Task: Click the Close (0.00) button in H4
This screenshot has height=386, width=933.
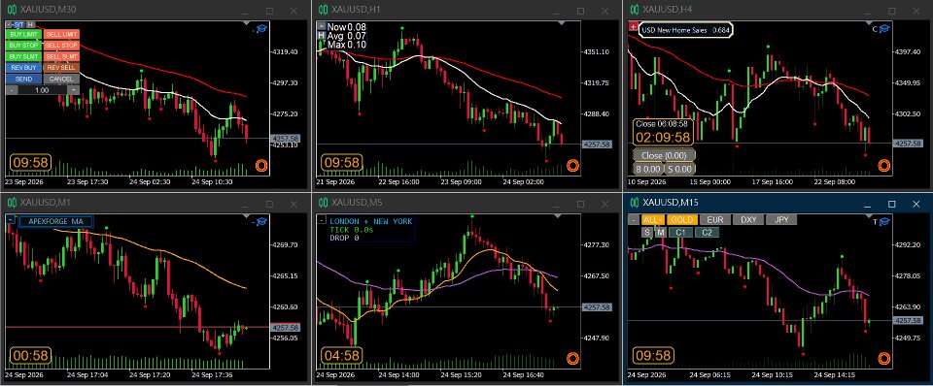Action: [x=664, y=155]
